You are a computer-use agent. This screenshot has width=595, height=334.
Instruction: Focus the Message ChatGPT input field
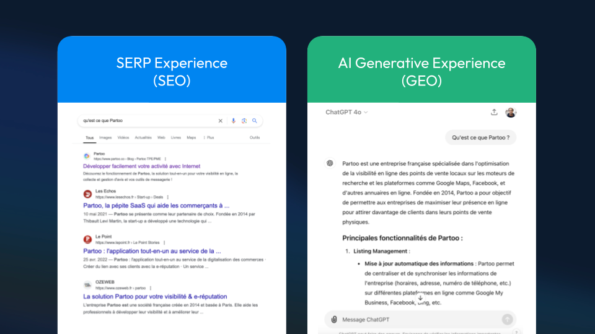420,320
